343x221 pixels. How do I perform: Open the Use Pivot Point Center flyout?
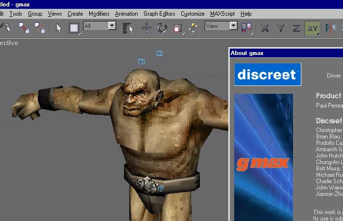[x=247, y=28]
